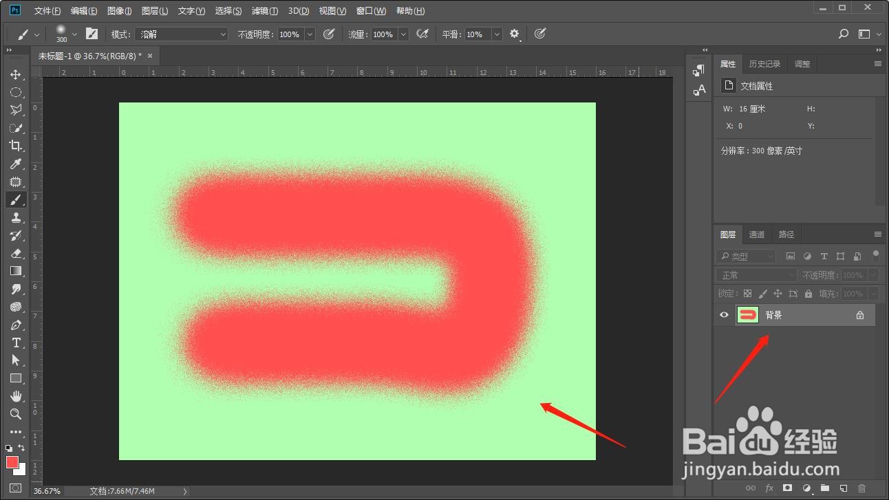Click the search icon in options bar
Image resolution: width=889 pixels, height=500 pixels.
pyautogui.click(x=844, y=34)
